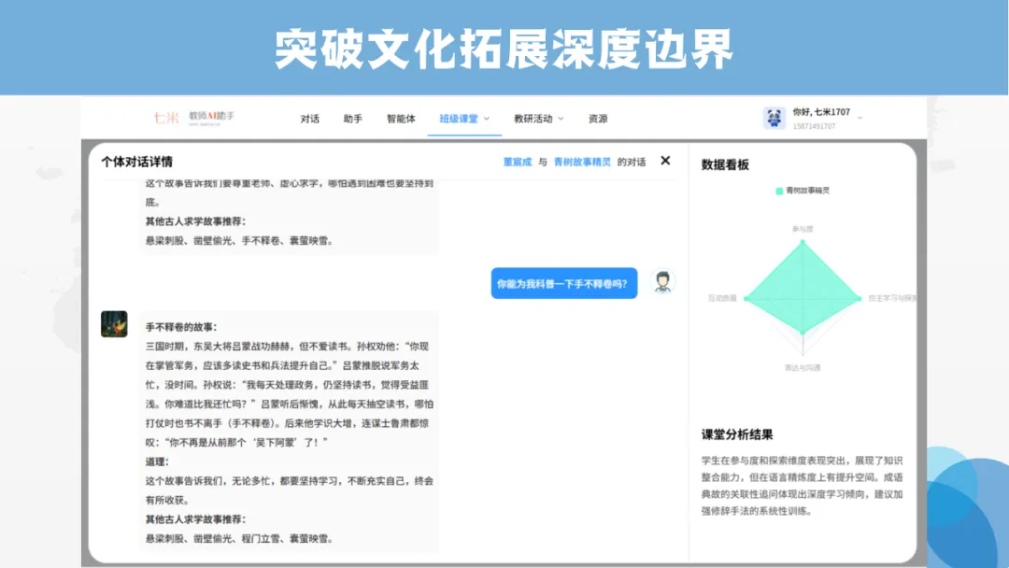Click the line 悬梁刺股、凿壁偷光、程门立雪、囊萤映雪。
Viewport: 1009px width, 568px height.
click(239, 538)
